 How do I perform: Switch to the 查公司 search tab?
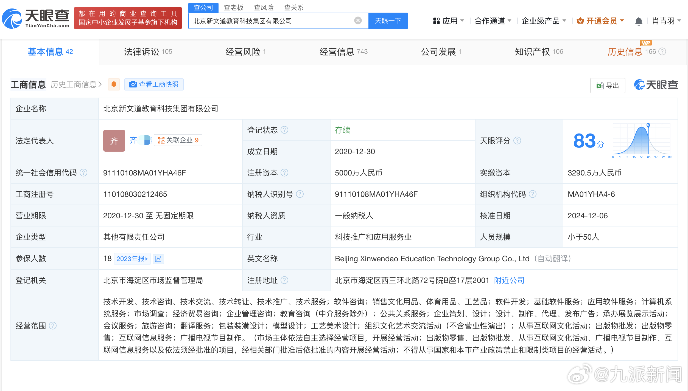click(x=203, y=7)
